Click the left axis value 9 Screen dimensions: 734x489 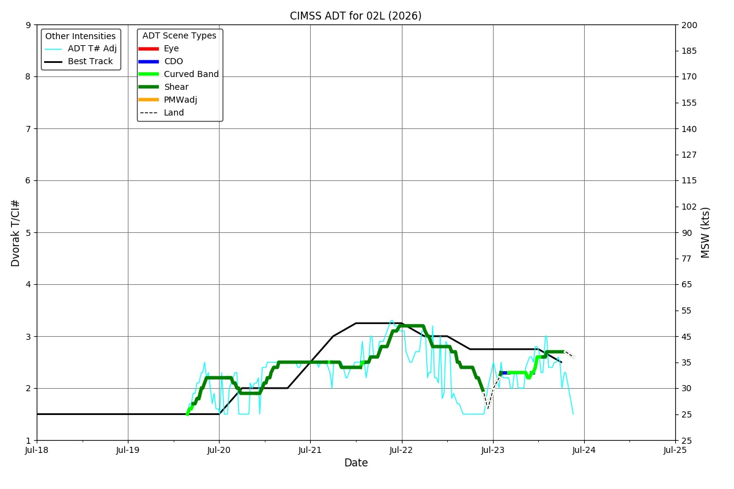[28, 25]
